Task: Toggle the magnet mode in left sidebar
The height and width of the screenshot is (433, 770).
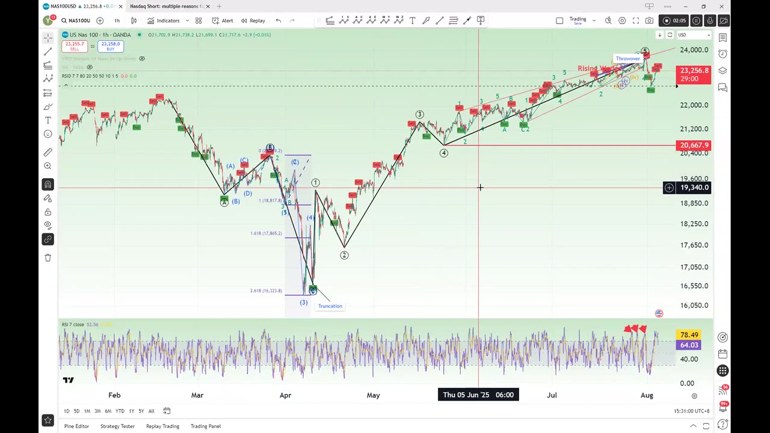Action: tap(48, 184)
